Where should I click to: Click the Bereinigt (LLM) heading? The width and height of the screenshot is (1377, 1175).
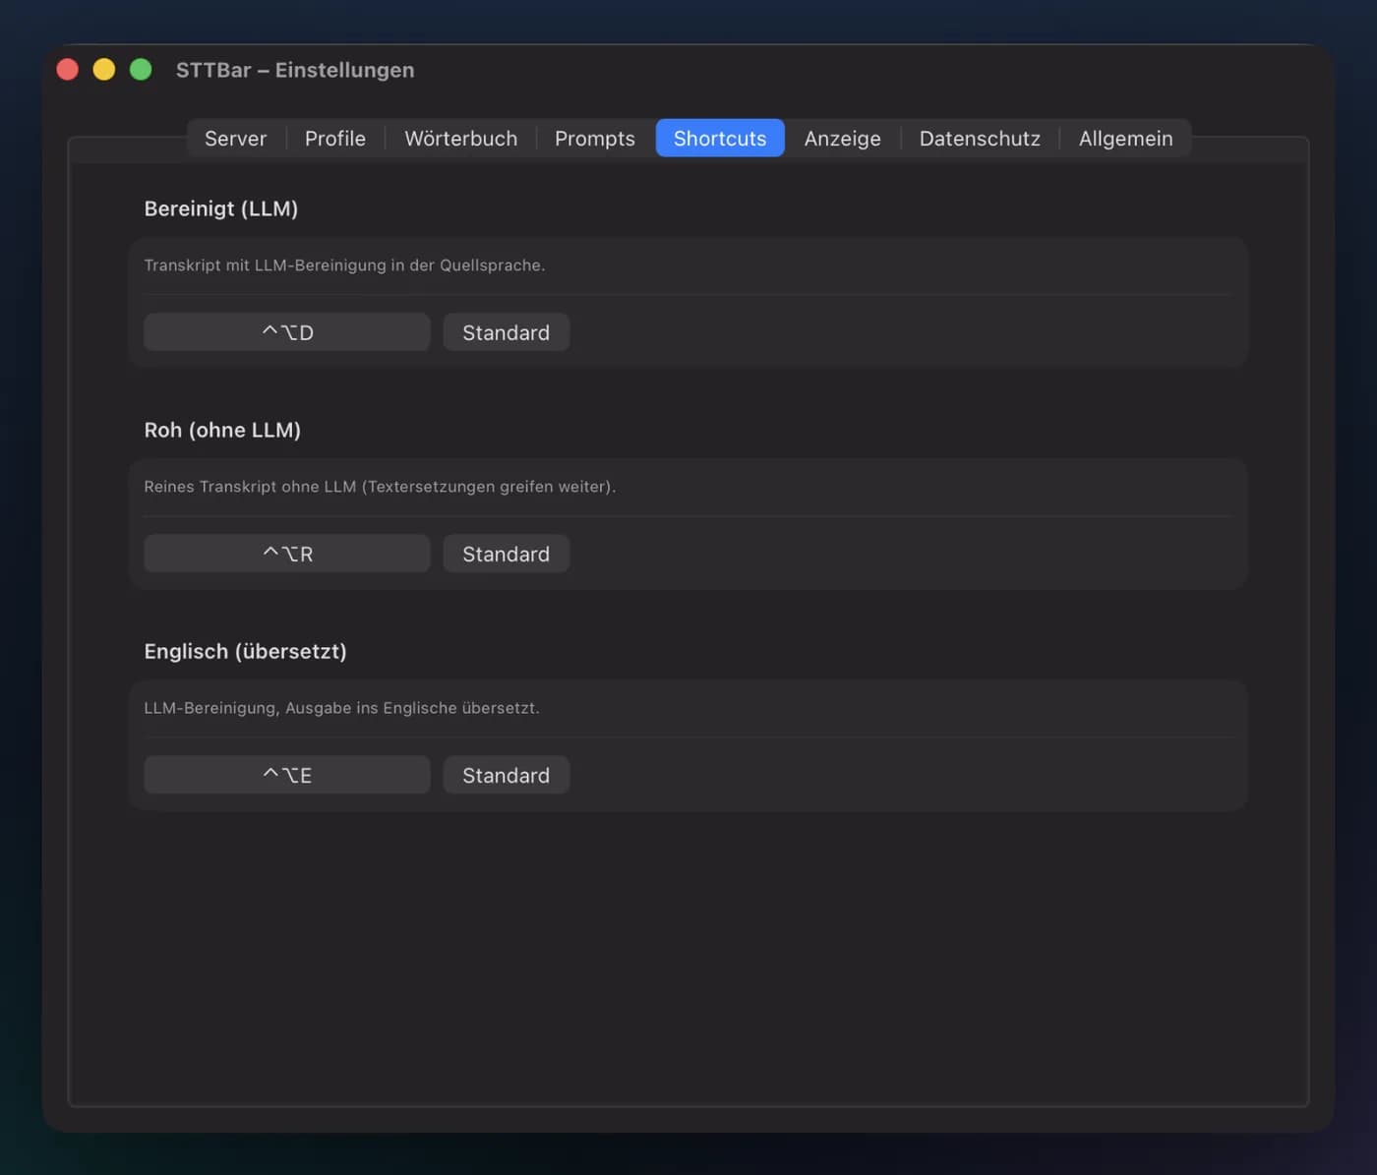pos(221,208)
